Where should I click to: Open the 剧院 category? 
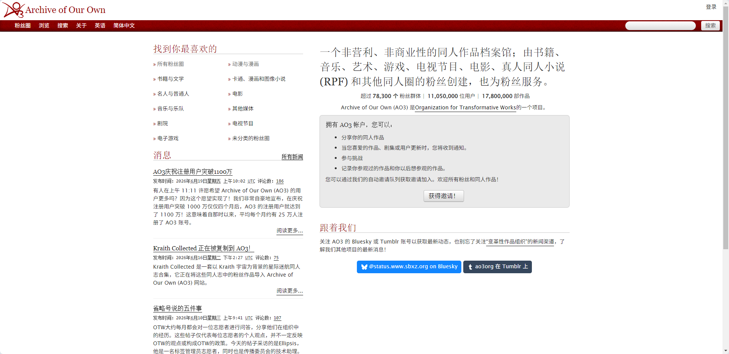tap(162, 123)
